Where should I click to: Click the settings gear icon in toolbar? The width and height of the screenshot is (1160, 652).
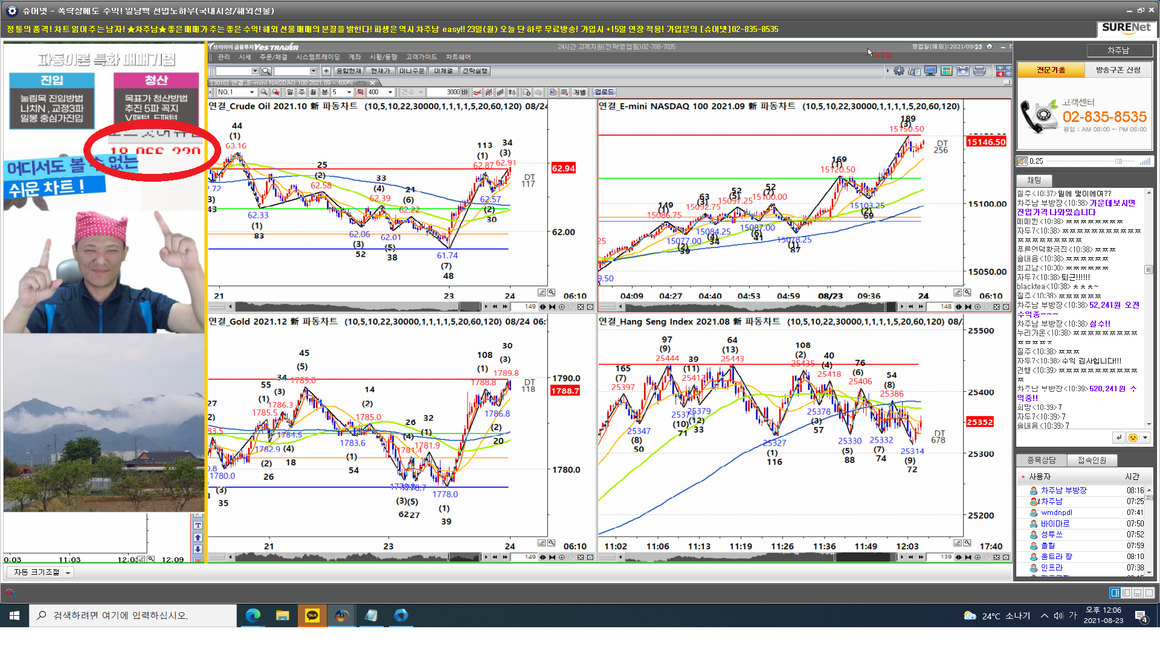click(899, 71)
